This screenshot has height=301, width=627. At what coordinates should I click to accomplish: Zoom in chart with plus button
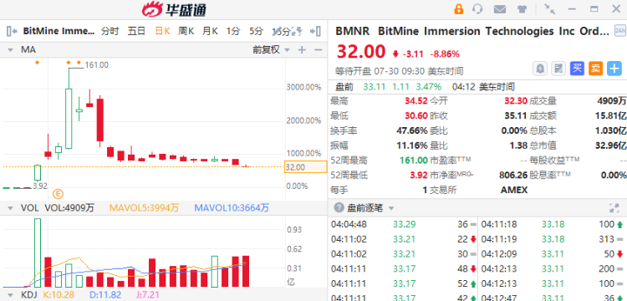tap(302, 50)
